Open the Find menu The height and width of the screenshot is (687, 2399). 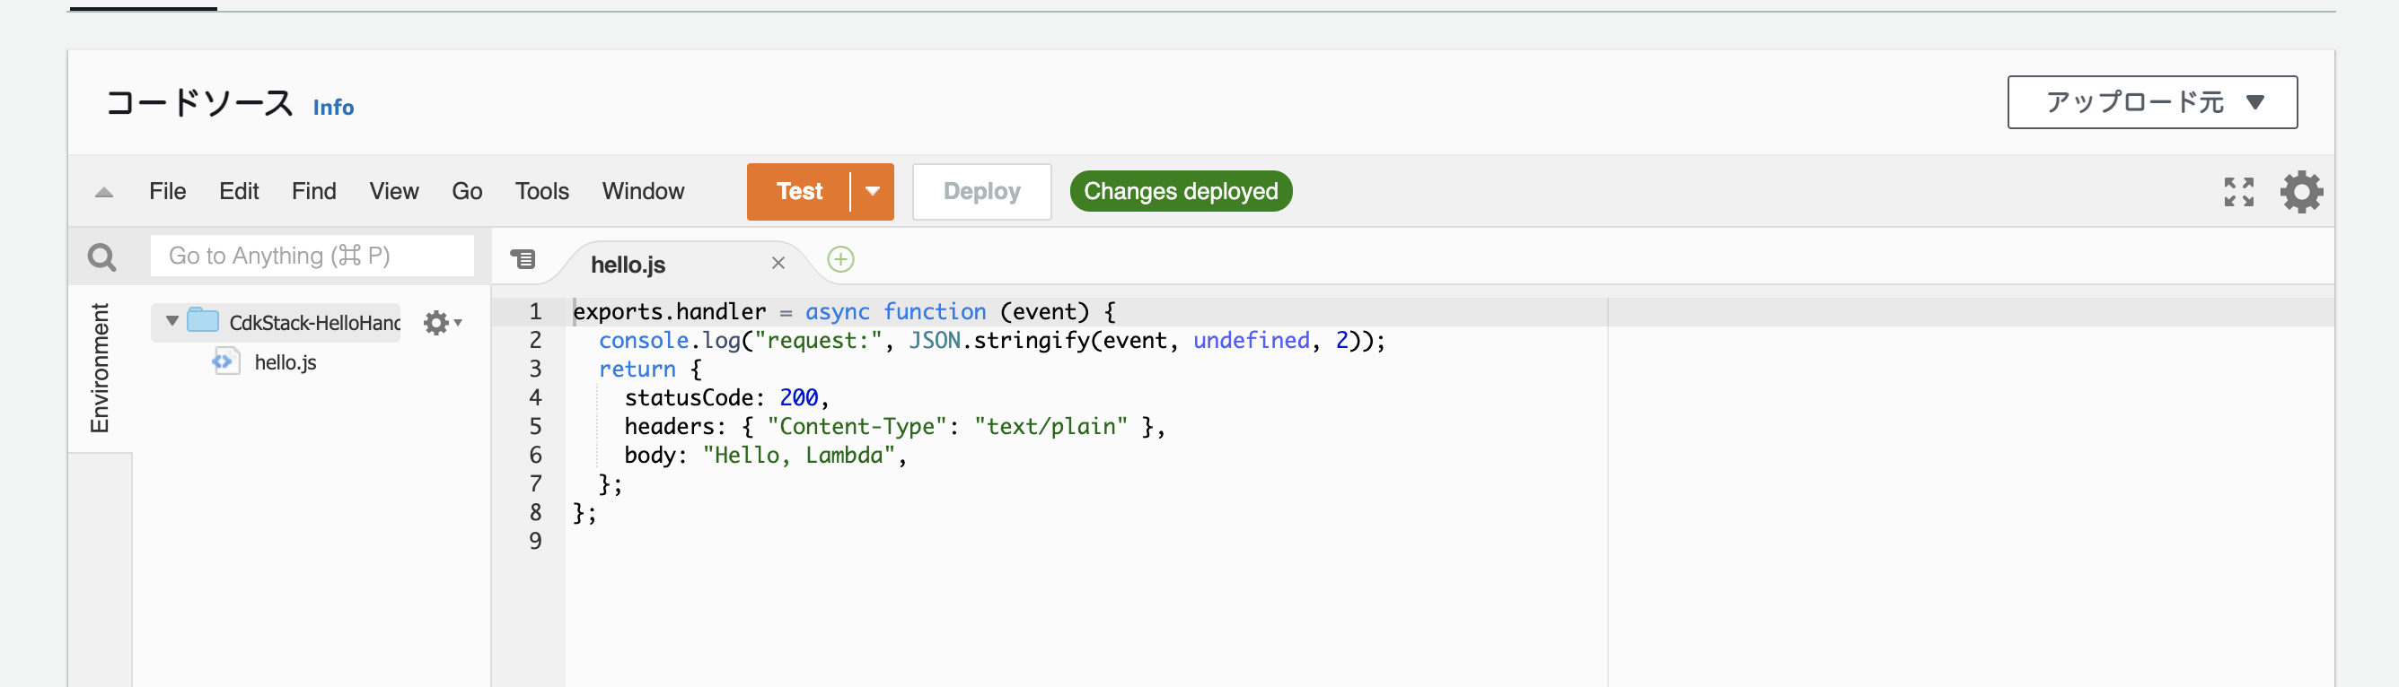pyautogui.click(x=314, y=191)
